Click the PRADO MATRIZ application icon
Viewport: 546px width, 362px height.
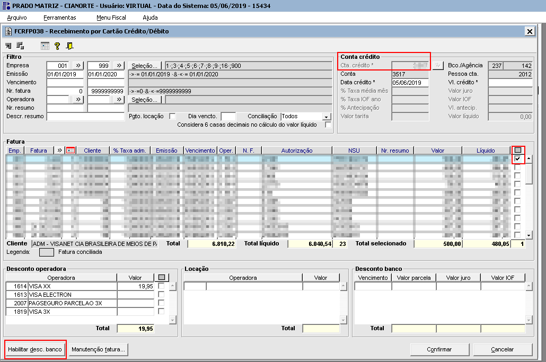pyautogui.click(x=6, y=6)
